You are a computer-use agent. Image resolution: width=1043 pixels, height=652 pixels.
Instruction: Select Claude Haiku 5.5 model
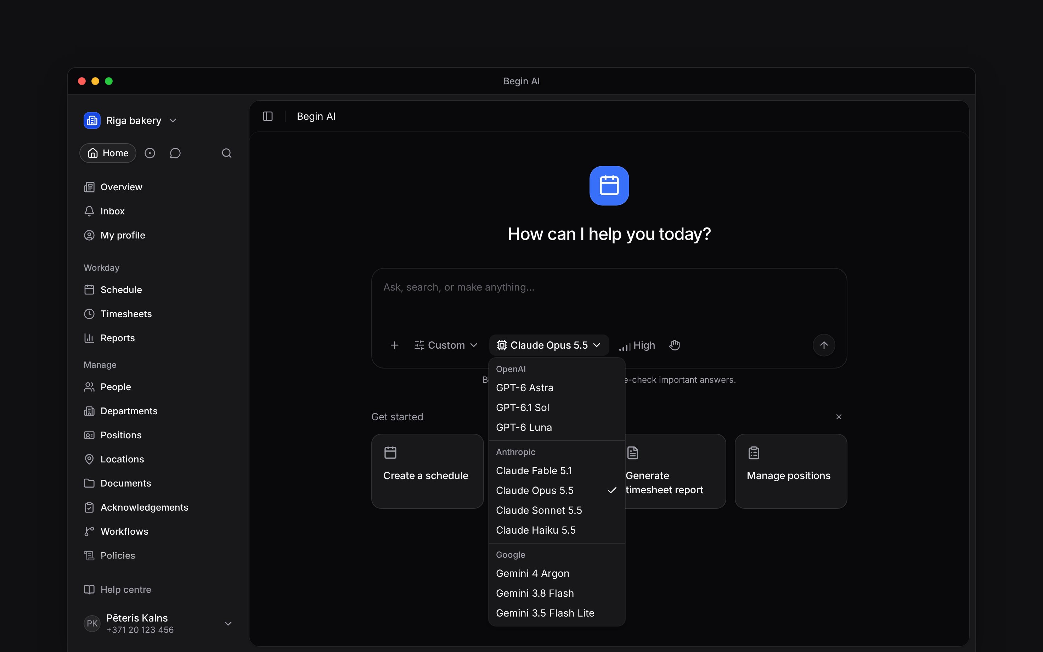click(557, 530)
